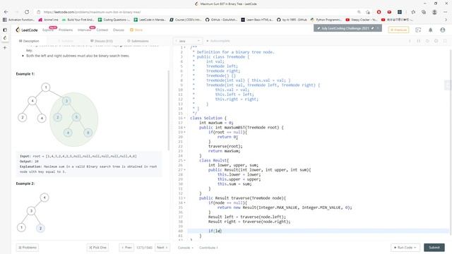Viewport: 452px width, 254px height.
Task: Show more bookmarks with the overflow chevron
Action: coord(446,20)
